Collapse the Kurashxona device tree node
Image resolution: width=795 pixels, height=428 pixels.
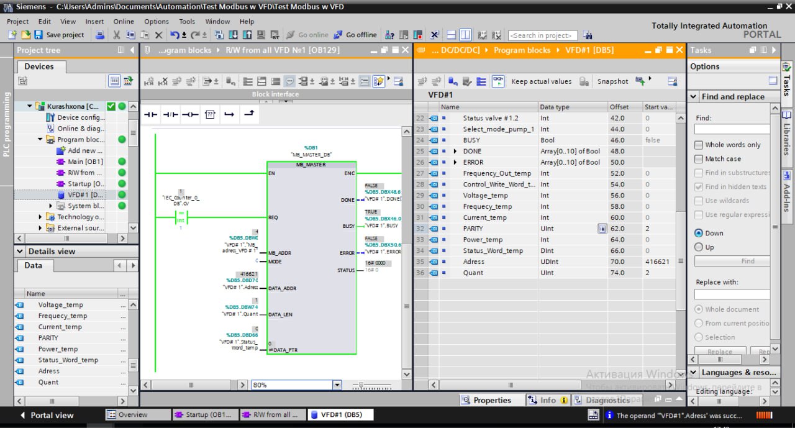29,106
